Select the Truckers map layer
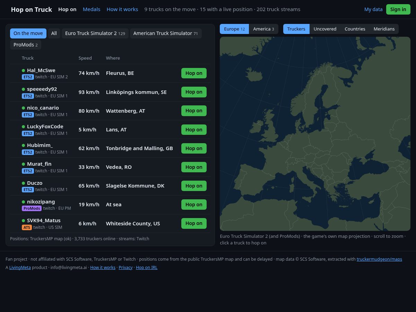Image resolution: width=416 pixels, height=312 pixels. point(296,29)
